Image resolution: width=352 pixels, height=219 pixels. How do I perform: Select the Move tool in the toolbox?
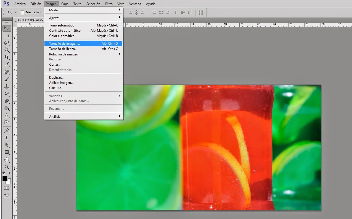(x=7, y=28)
